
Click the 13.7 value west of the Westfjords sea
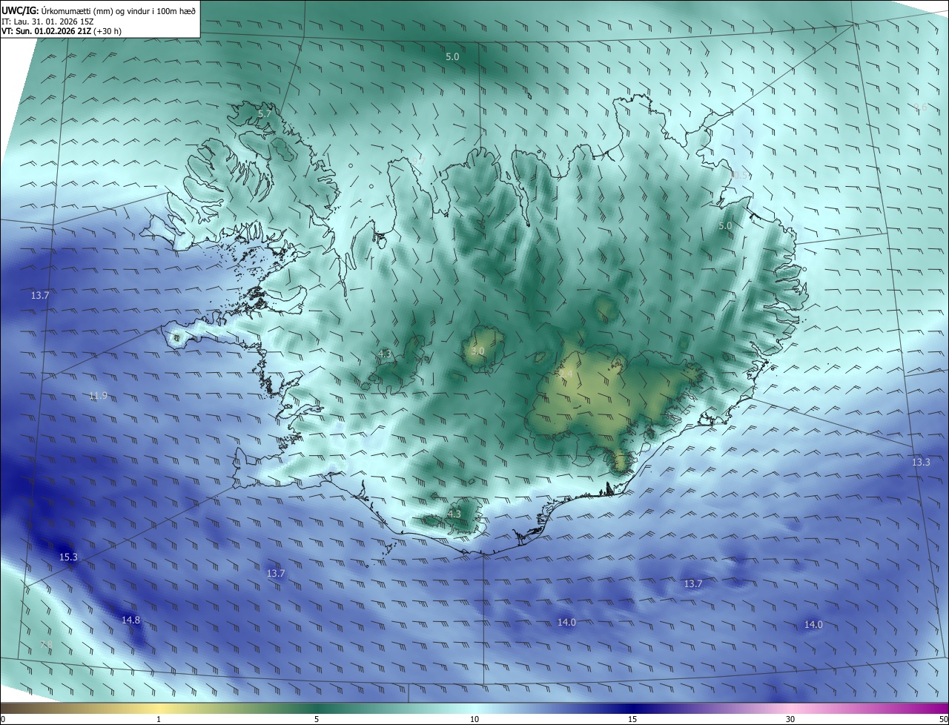pos(40,295)
